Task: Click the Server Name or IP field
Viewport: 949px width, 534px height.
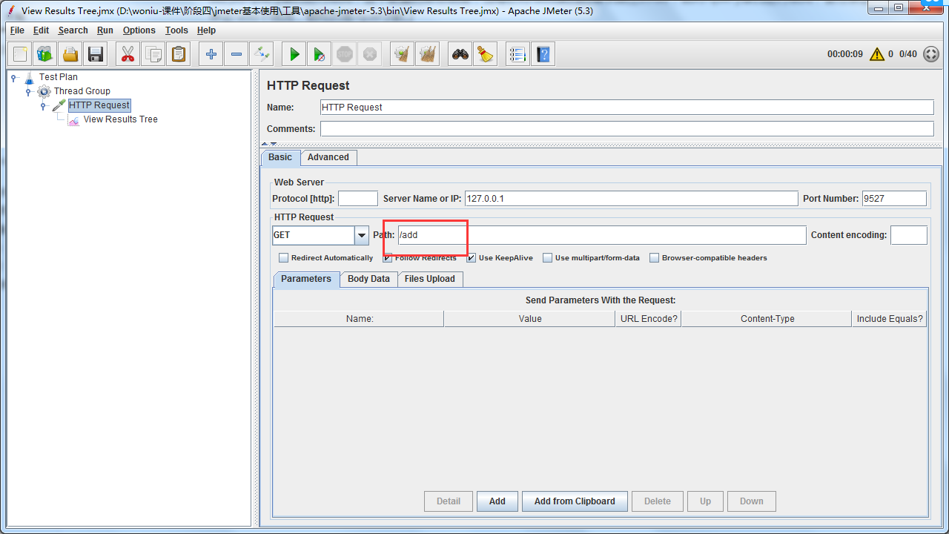Action: (x=631, y=199)
